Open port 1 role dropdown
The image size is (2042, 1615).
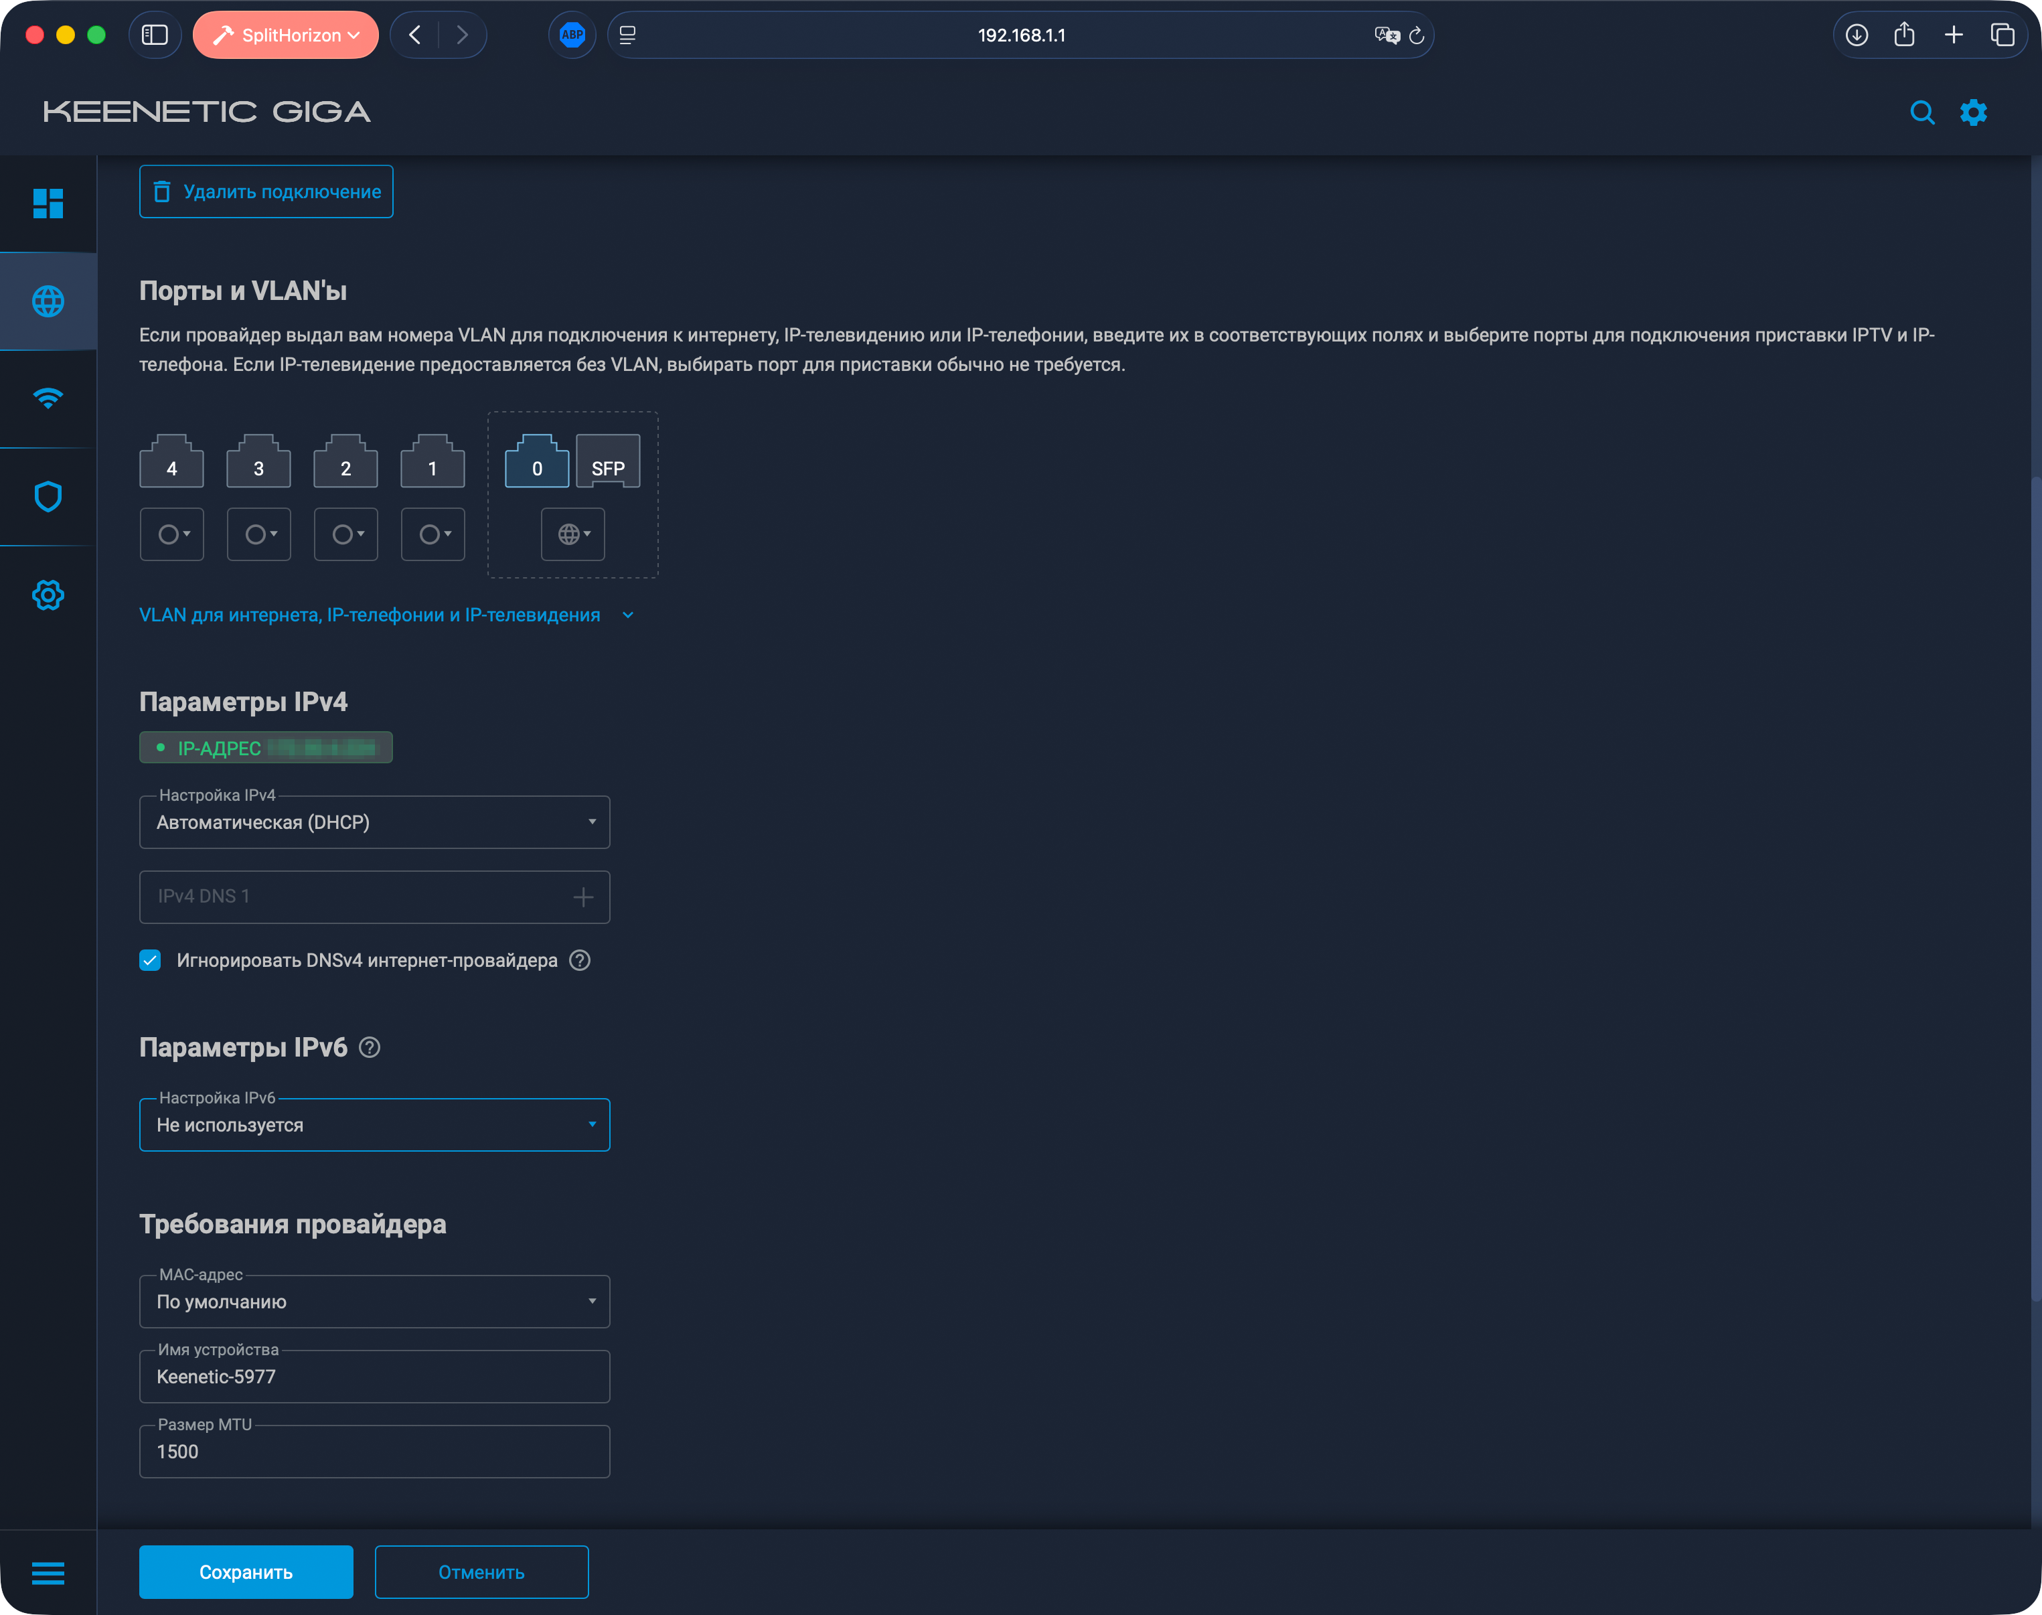tap(432, 534)
